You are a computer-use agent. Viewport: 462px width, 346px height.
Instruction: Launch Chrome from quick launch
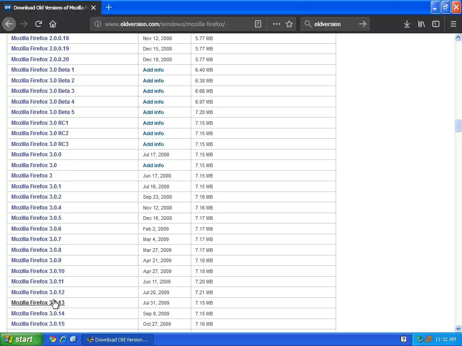pyautogui.click(x=53, y=339)
